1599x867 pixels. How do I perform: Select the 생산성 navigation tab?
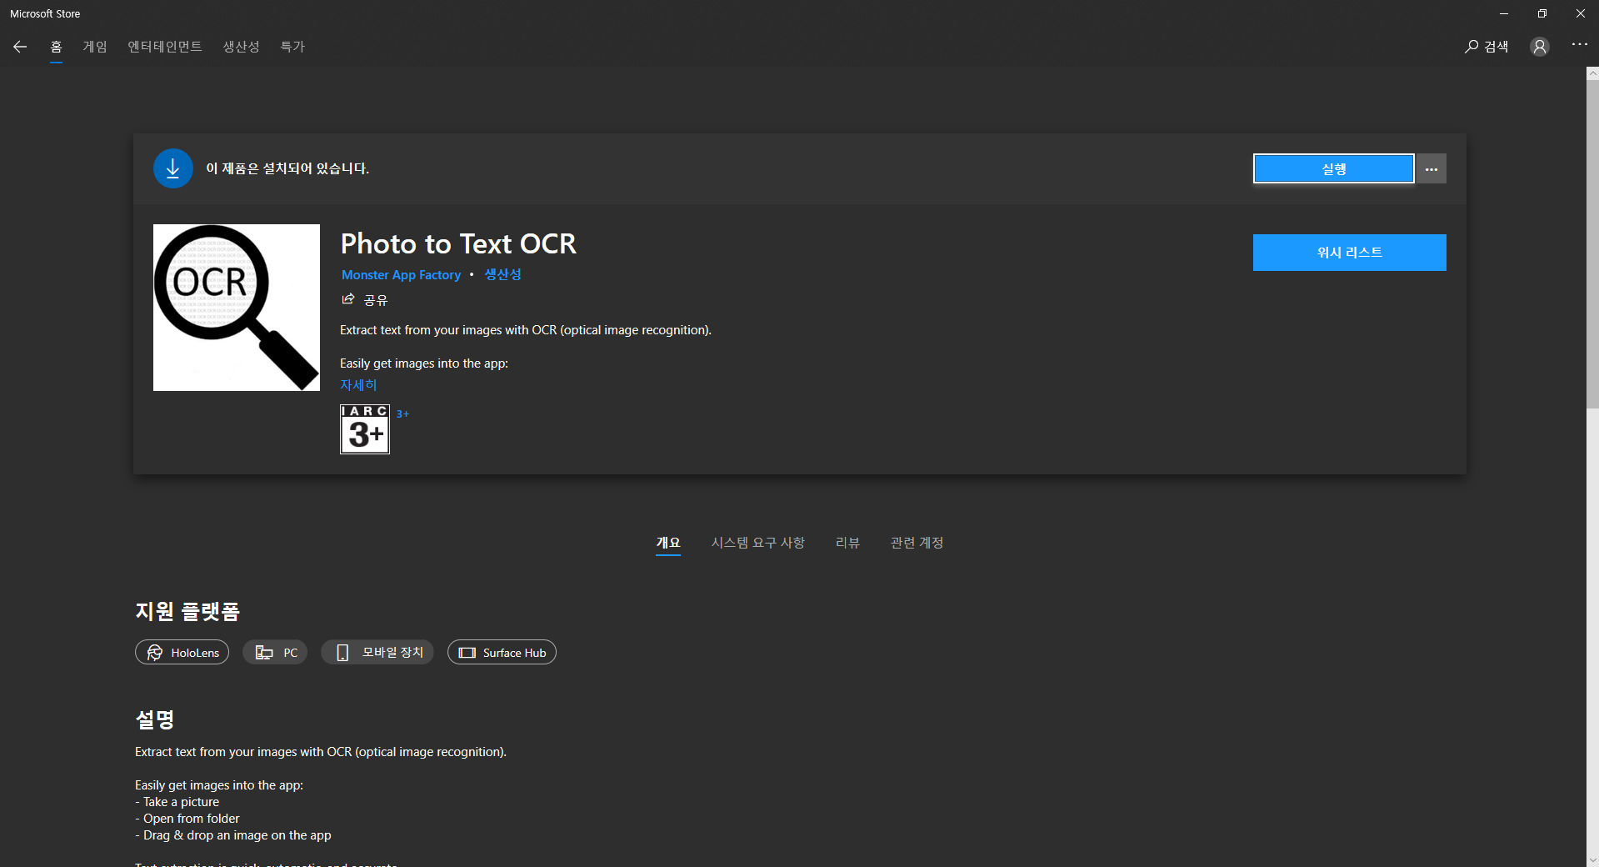pyautogui.click(x=241, y=47)
